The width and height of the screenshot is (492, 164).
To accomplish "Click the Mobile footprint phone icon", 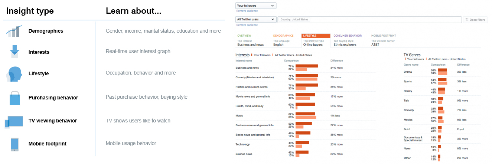I will click(x=14, y=144).
